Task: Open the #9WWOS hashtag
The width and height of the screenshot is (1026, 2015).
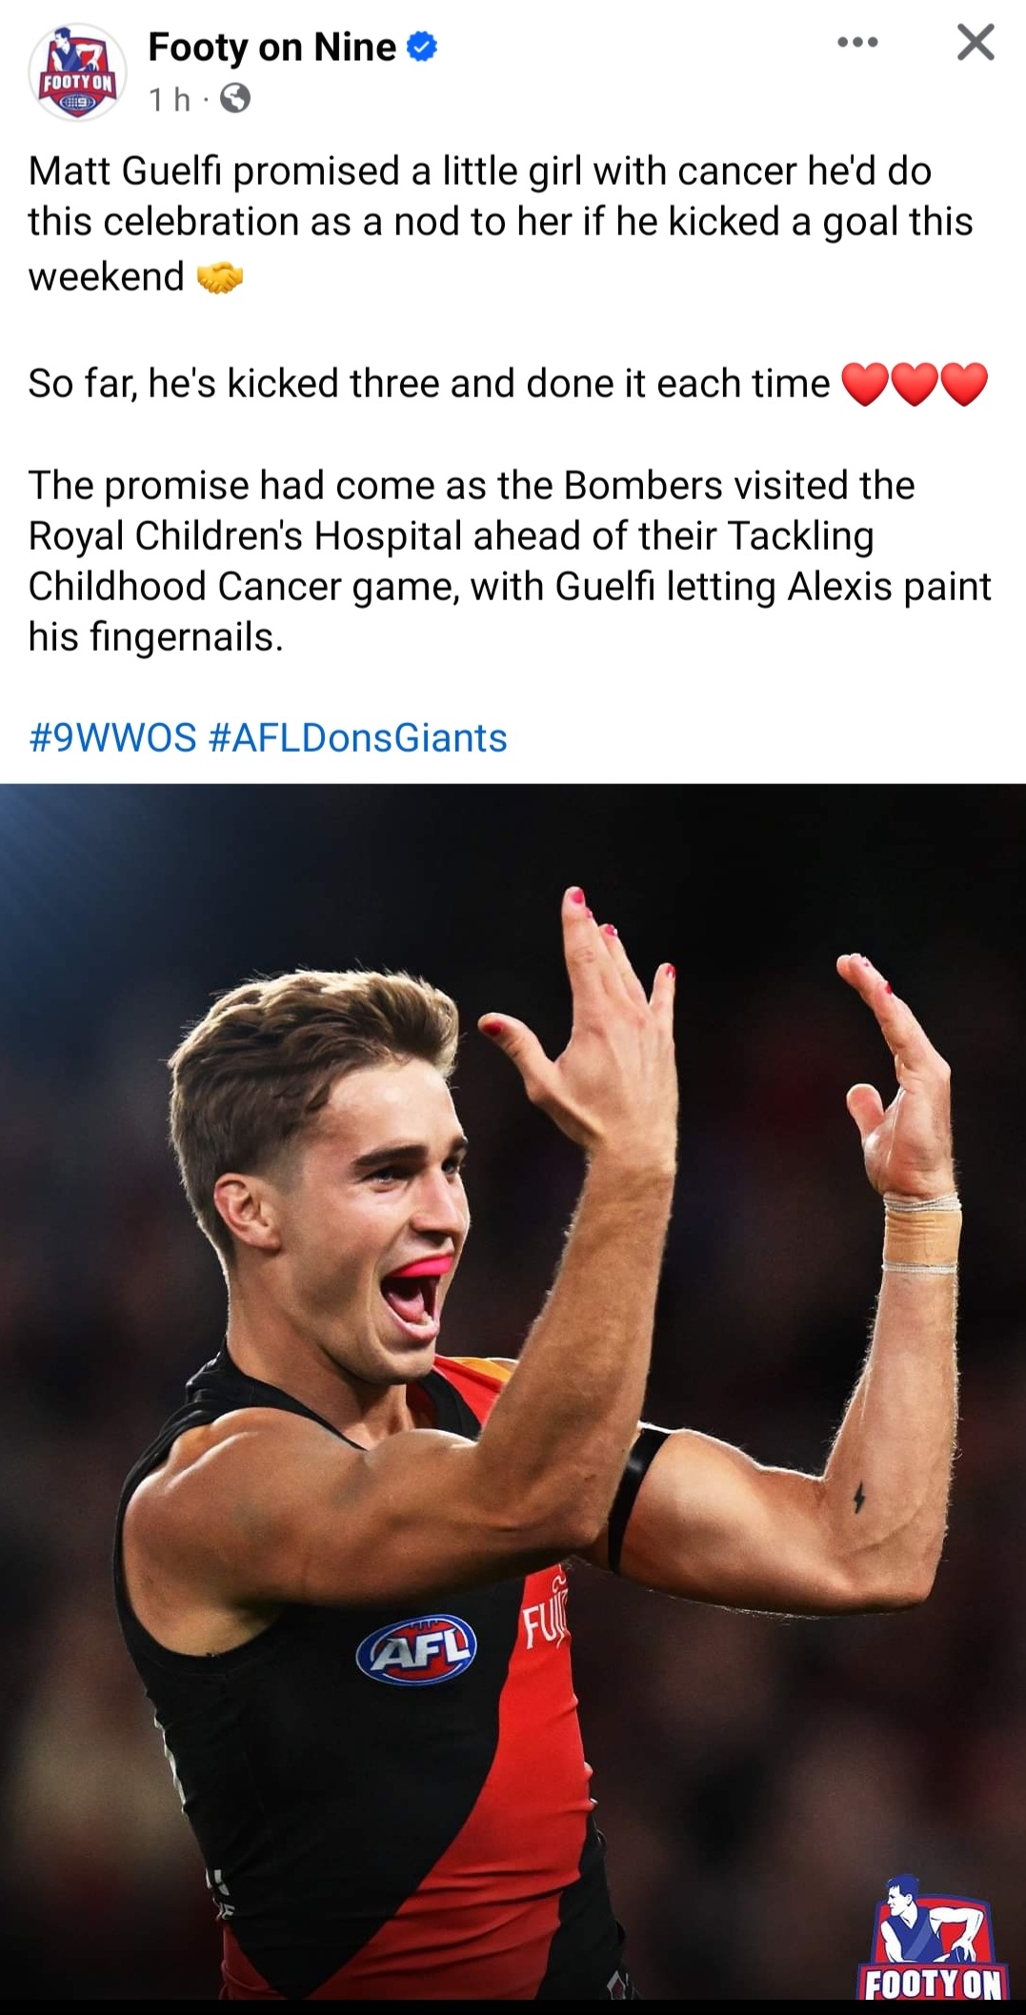Action: click(112, 738)
